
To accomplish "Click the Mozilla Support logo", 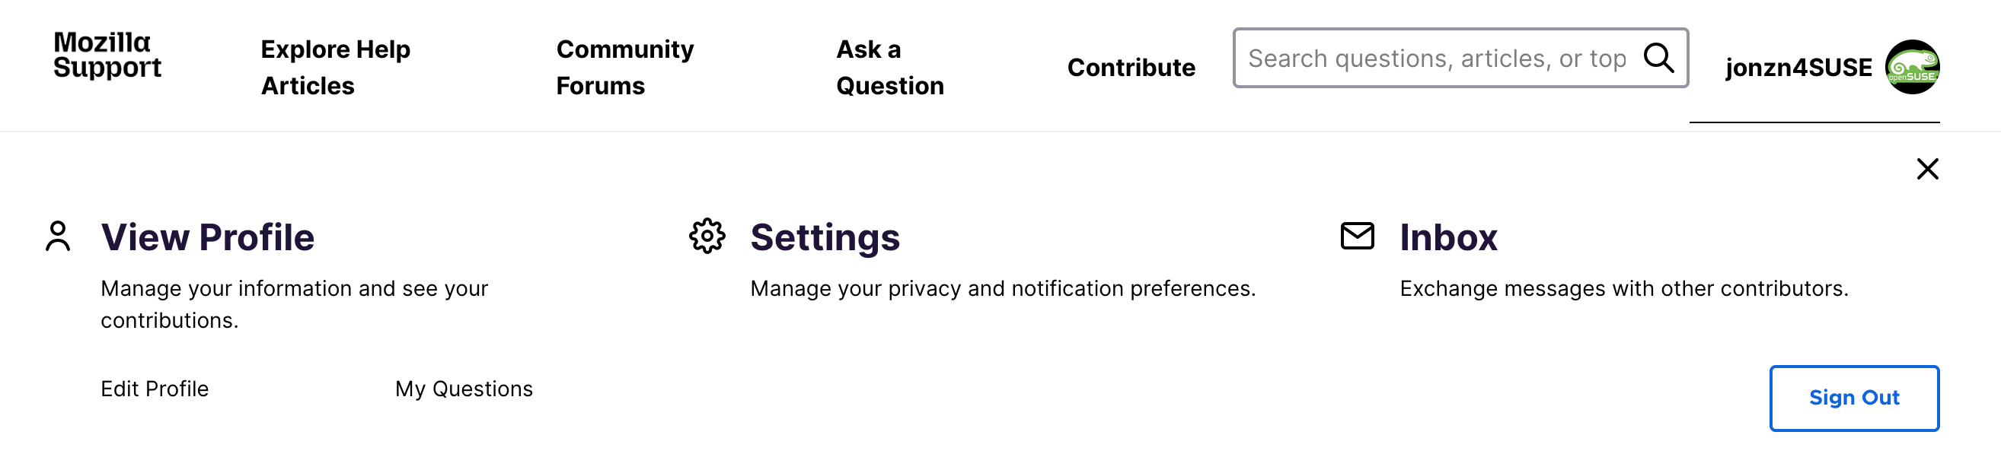I will click(107, 55).
